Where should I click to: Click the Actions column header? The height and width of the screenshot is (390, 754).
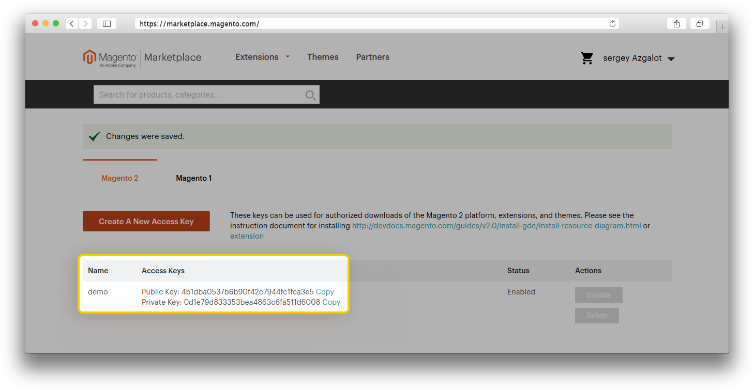point(588,271)
